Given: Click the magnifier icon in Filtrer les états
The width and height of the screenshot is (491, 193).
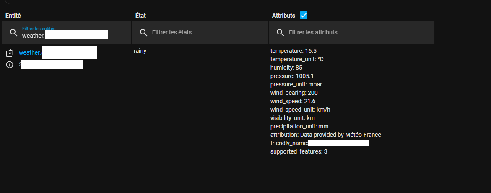Looking at the screenshot, I should coord(143,33).
